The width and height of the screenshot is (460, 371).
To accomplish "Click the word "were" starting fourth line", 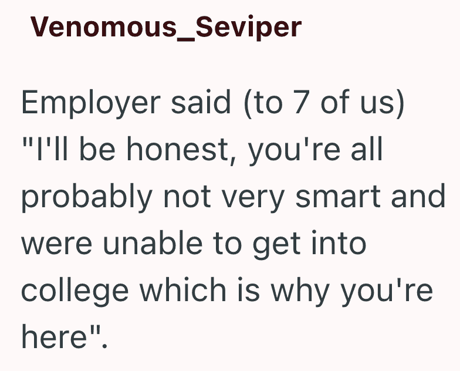I will pyautogui.click(x=58, y=245).
